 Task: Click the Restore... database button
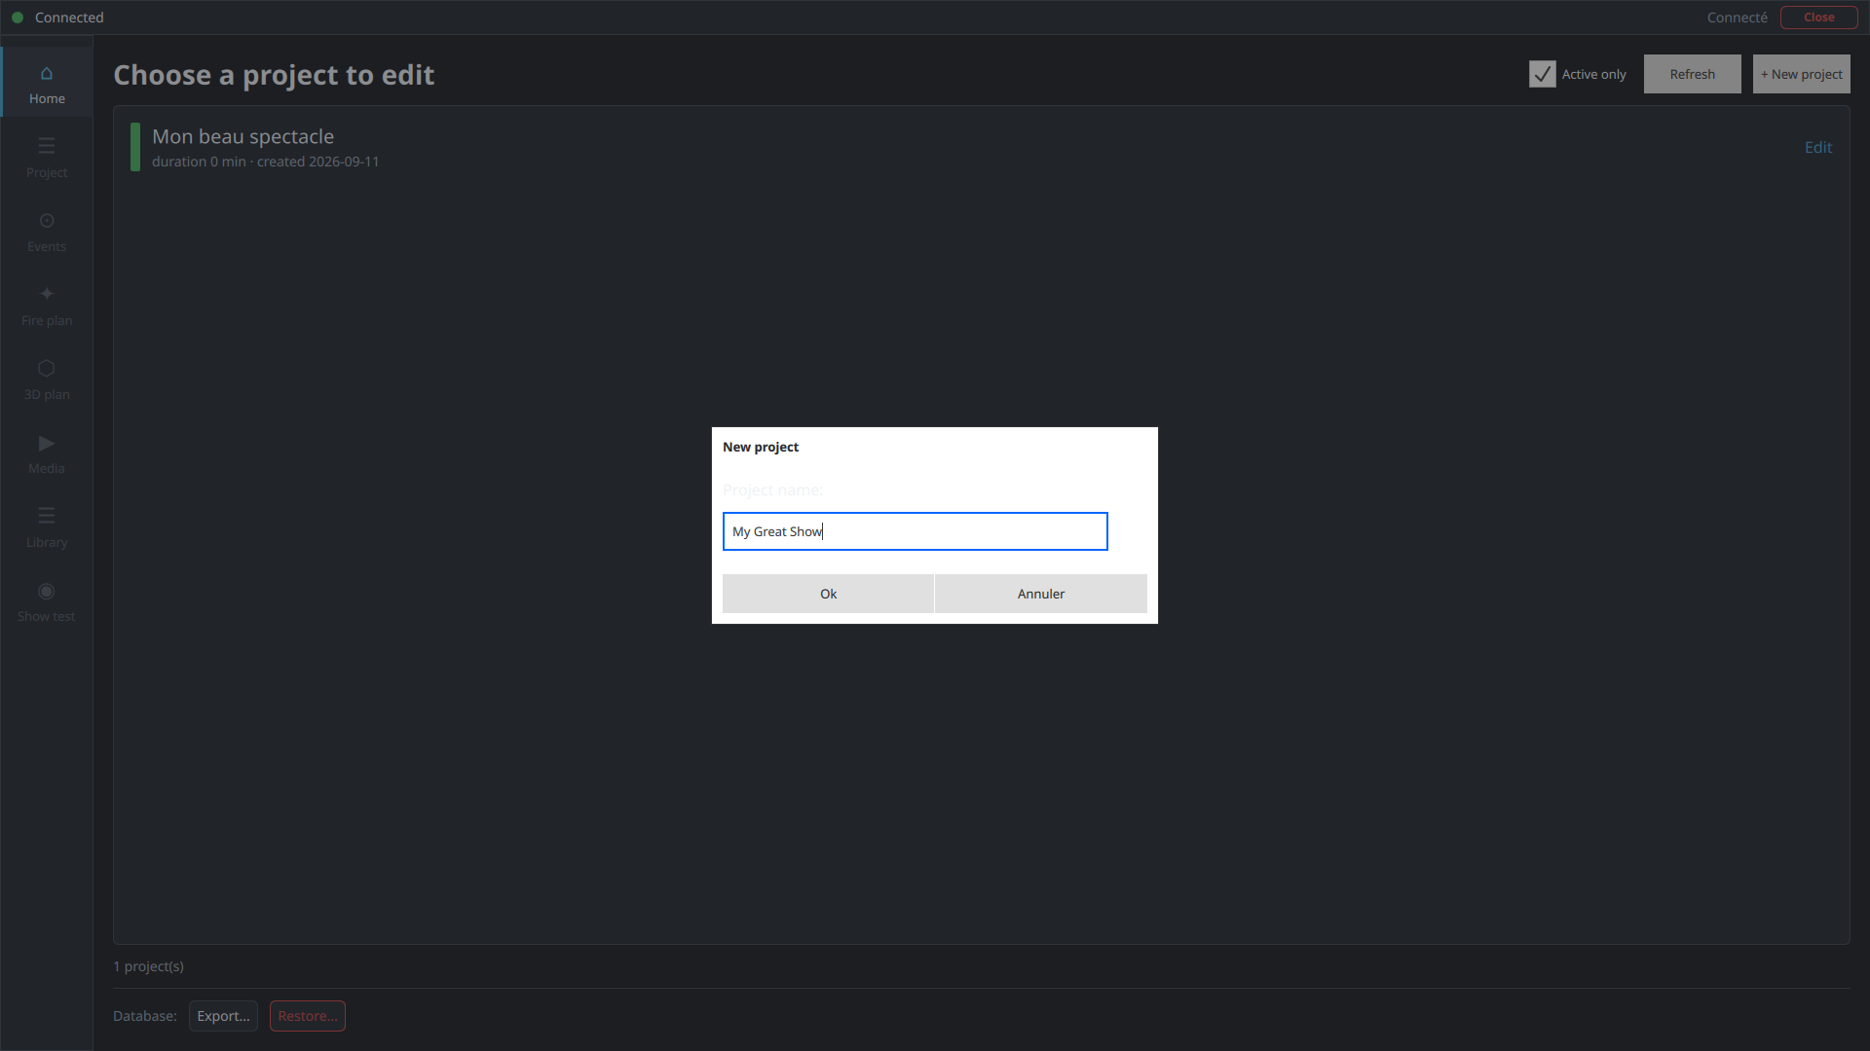tap(307, 1016)
